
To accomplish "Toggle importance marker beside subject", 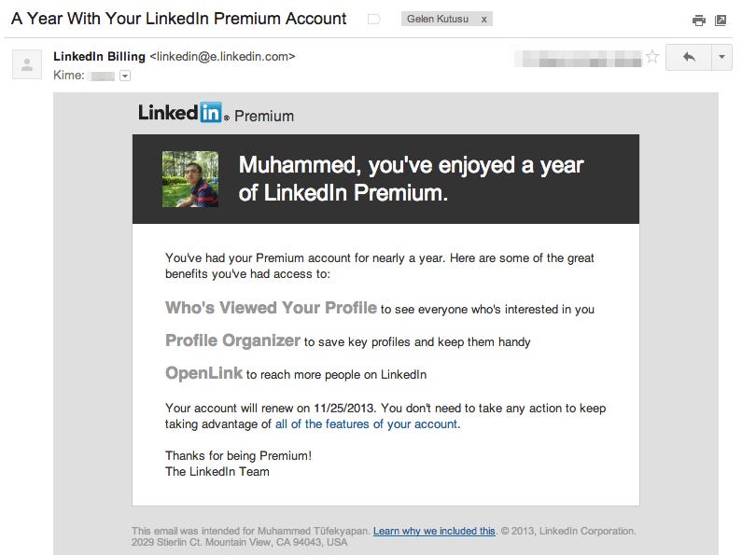I will tap(374, 20).
